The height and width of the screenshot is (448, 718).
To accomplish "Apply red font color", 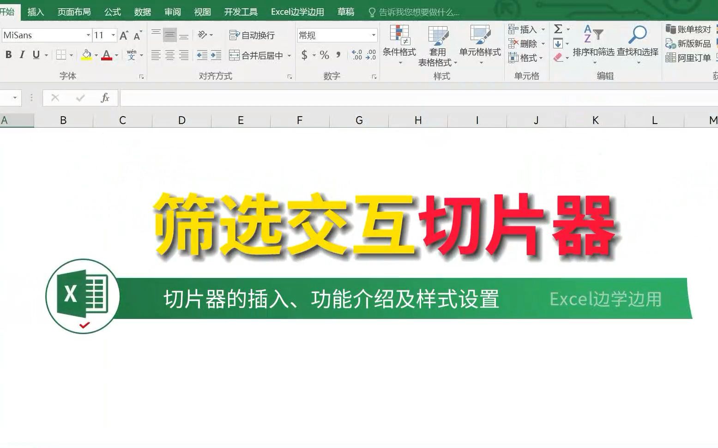I will (x=107, y=55).
